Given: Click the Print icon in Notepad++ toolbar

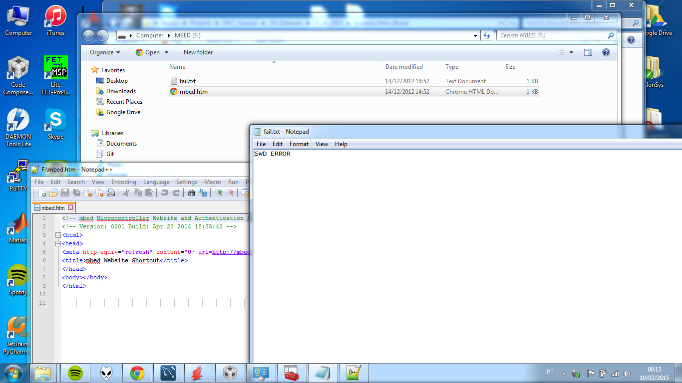Looking at the screenshot, I should pyautogui.click(x=111, y=193).
